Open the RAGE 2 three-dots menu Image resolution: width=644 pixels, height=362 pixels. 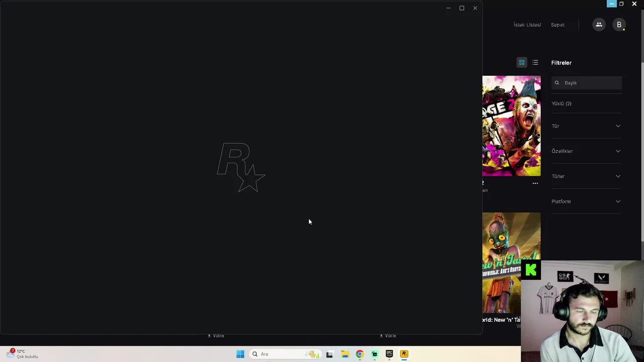[535, 183]
